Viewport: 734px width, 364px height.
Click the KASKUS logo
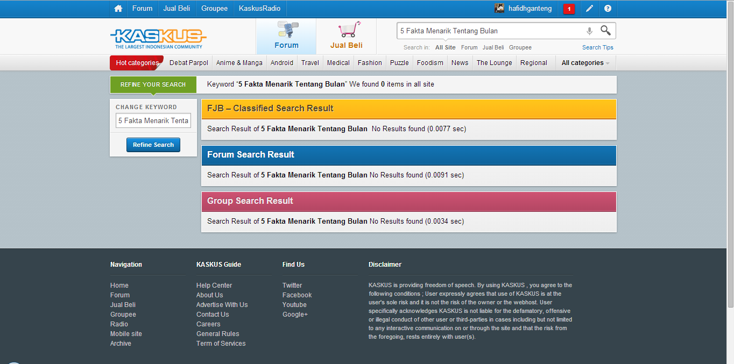click(x=158, y=38)
